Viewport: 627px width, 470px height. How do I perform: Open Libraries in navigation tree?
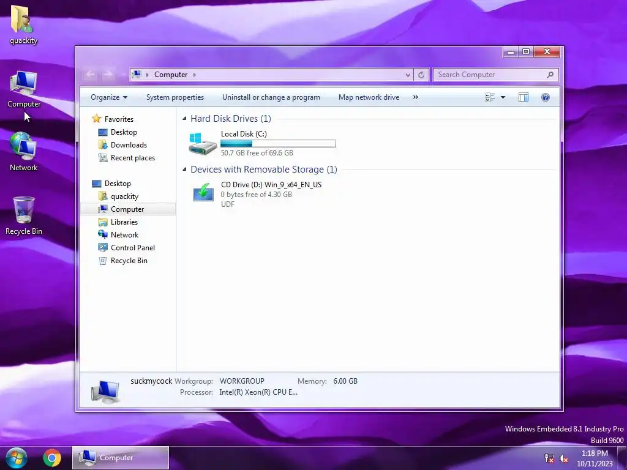124,222
